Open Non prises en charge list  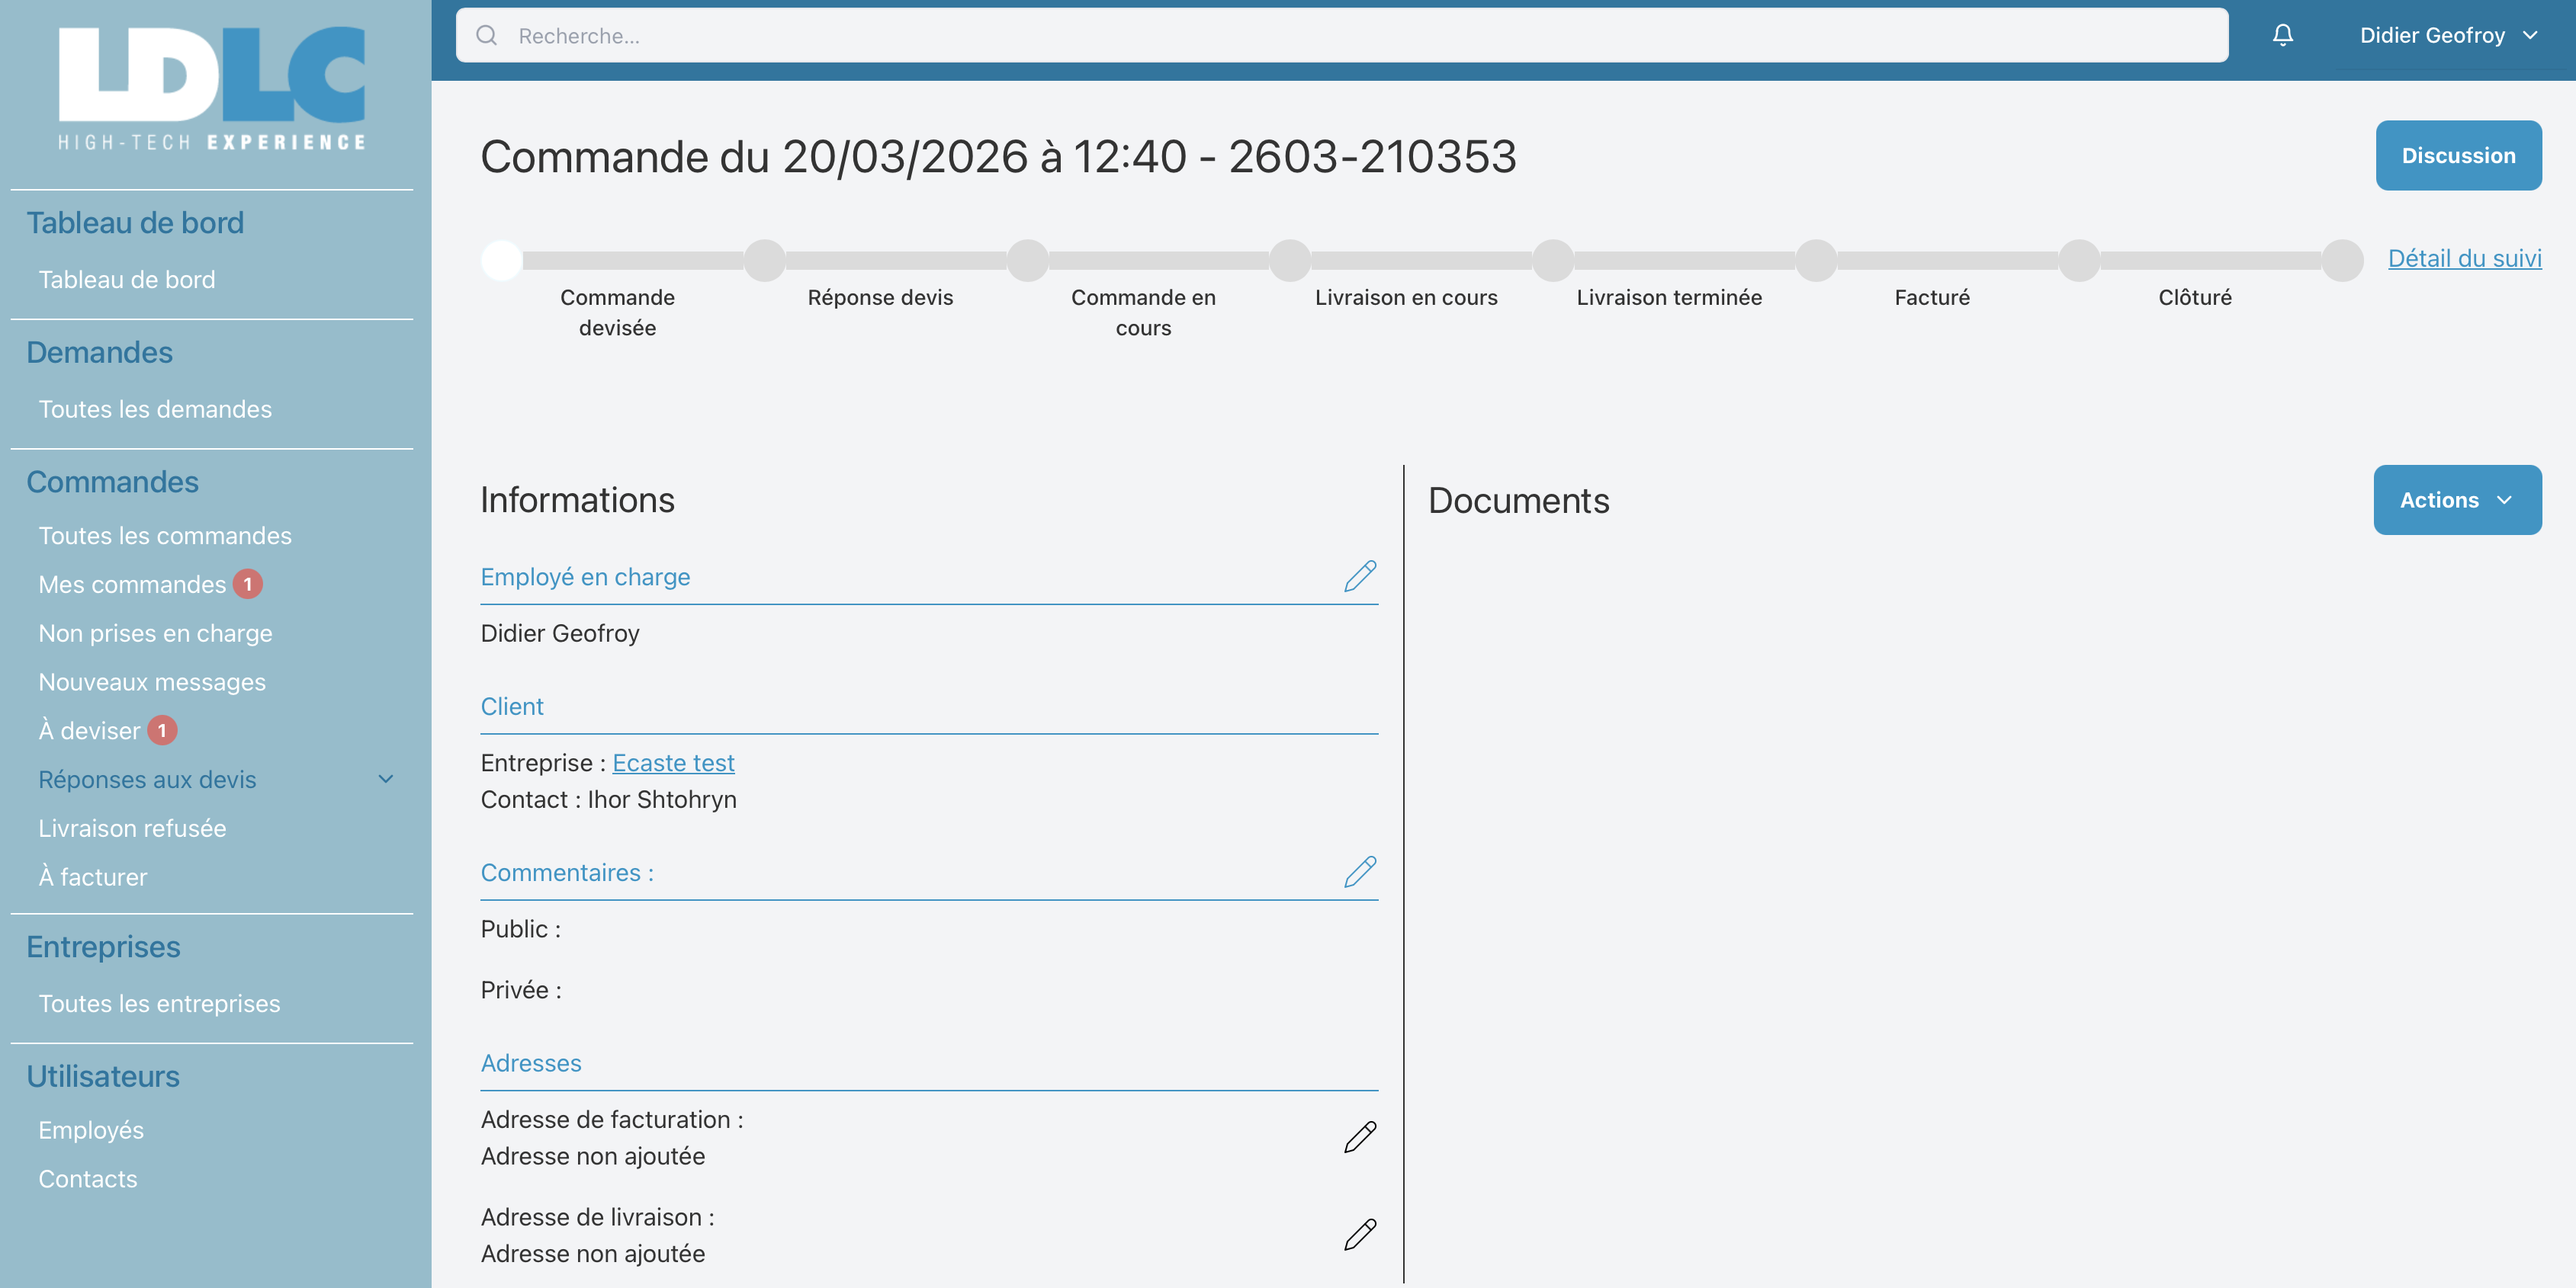click(155, 633)
